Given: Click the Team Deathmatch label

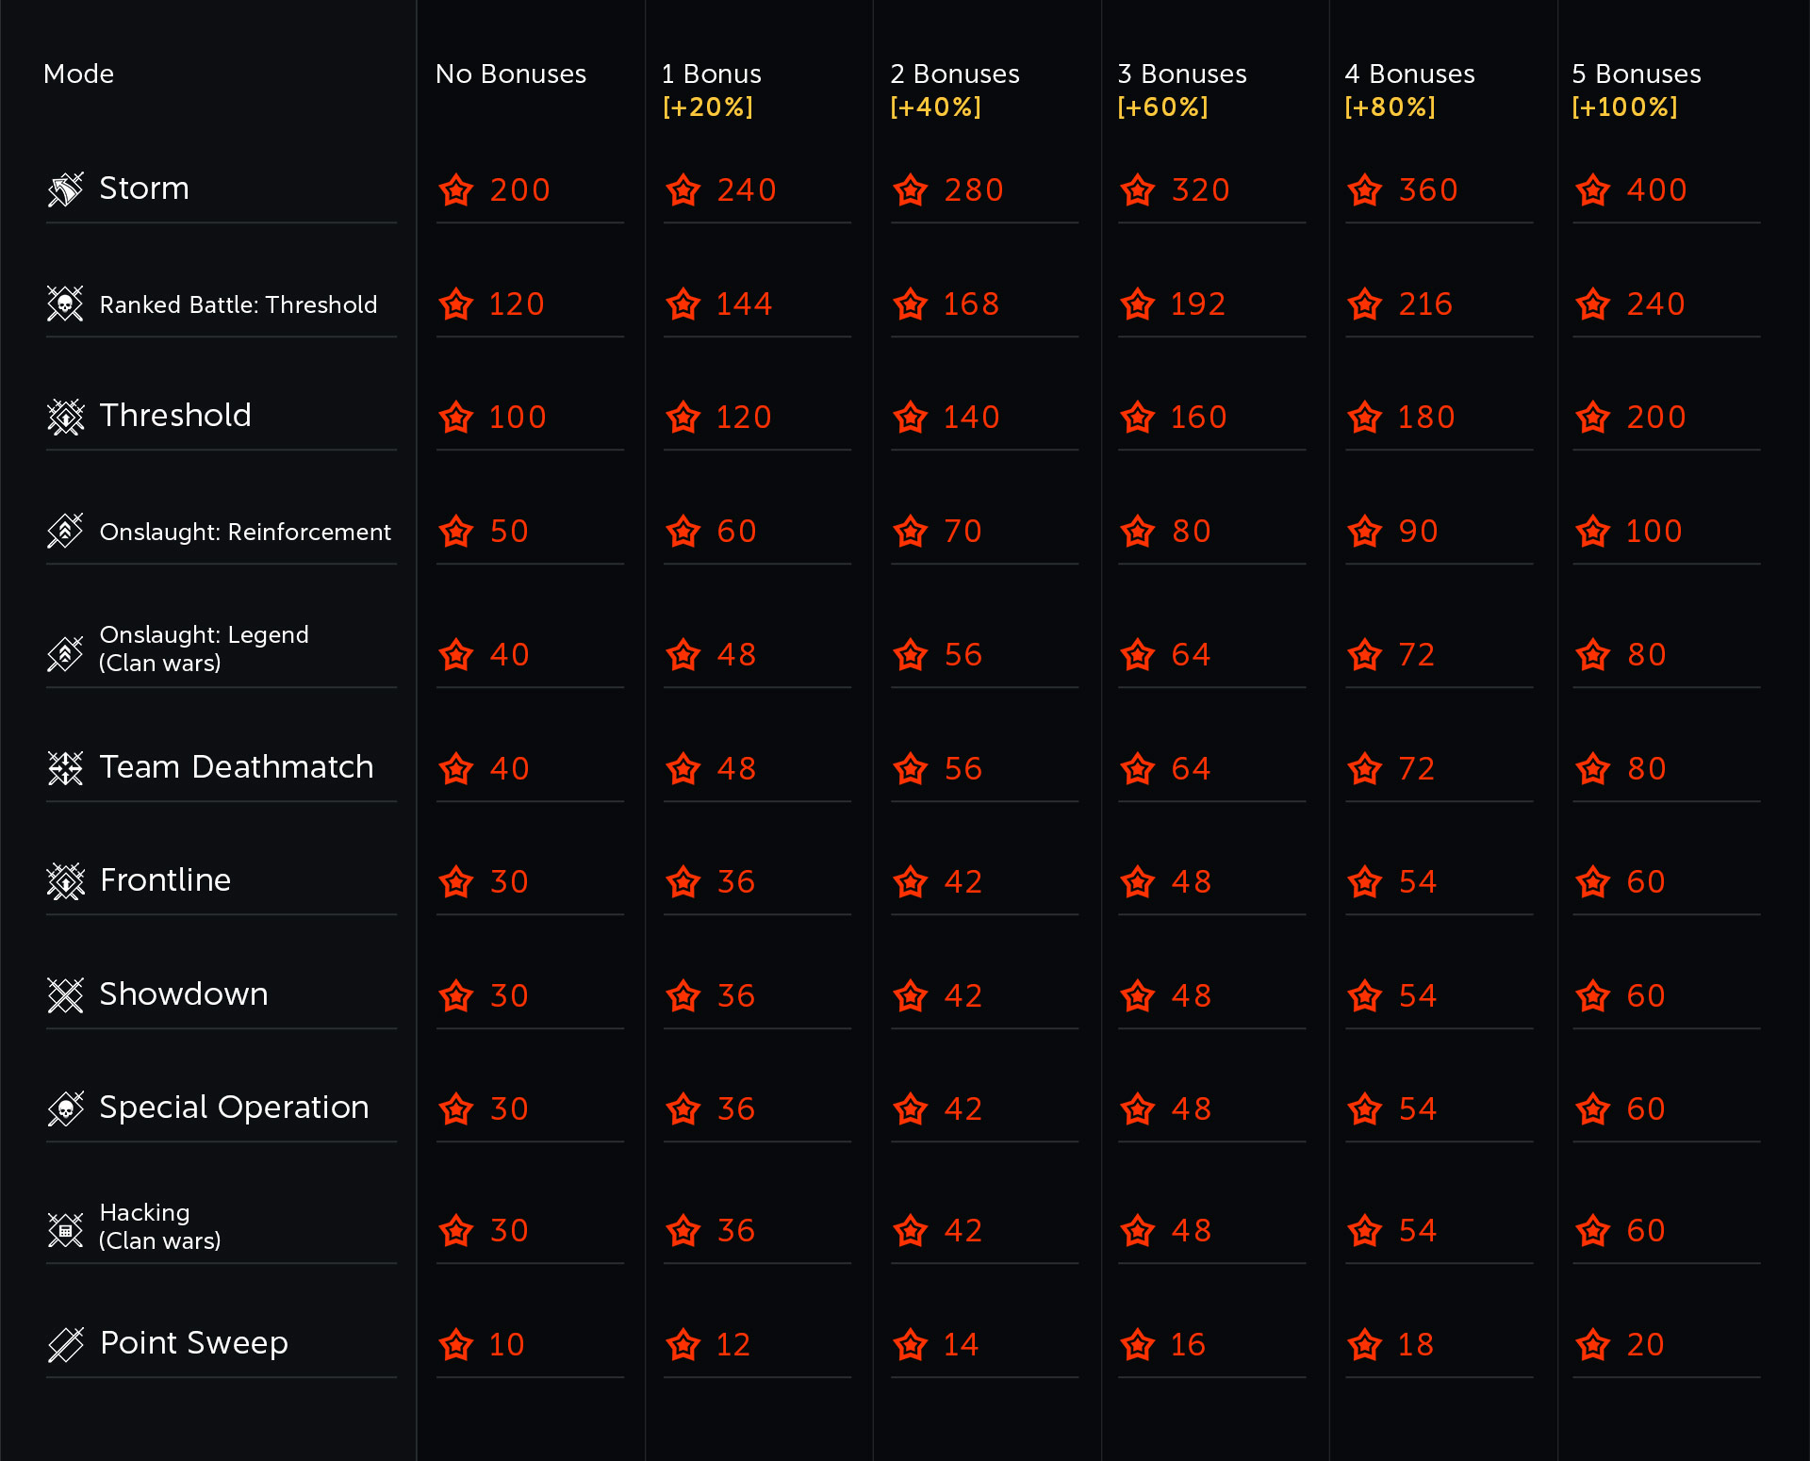Looking at the screenshot, I should click(x=237, y=767).
